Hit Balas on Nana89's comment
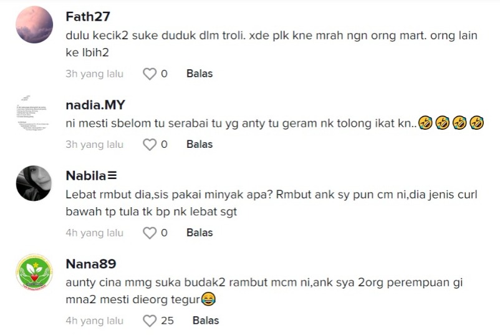 click(206, 321)
